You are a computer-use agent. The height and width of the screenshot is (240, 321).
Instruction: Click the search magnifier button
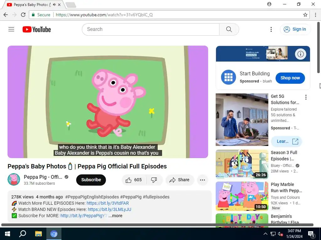(229, 29)
